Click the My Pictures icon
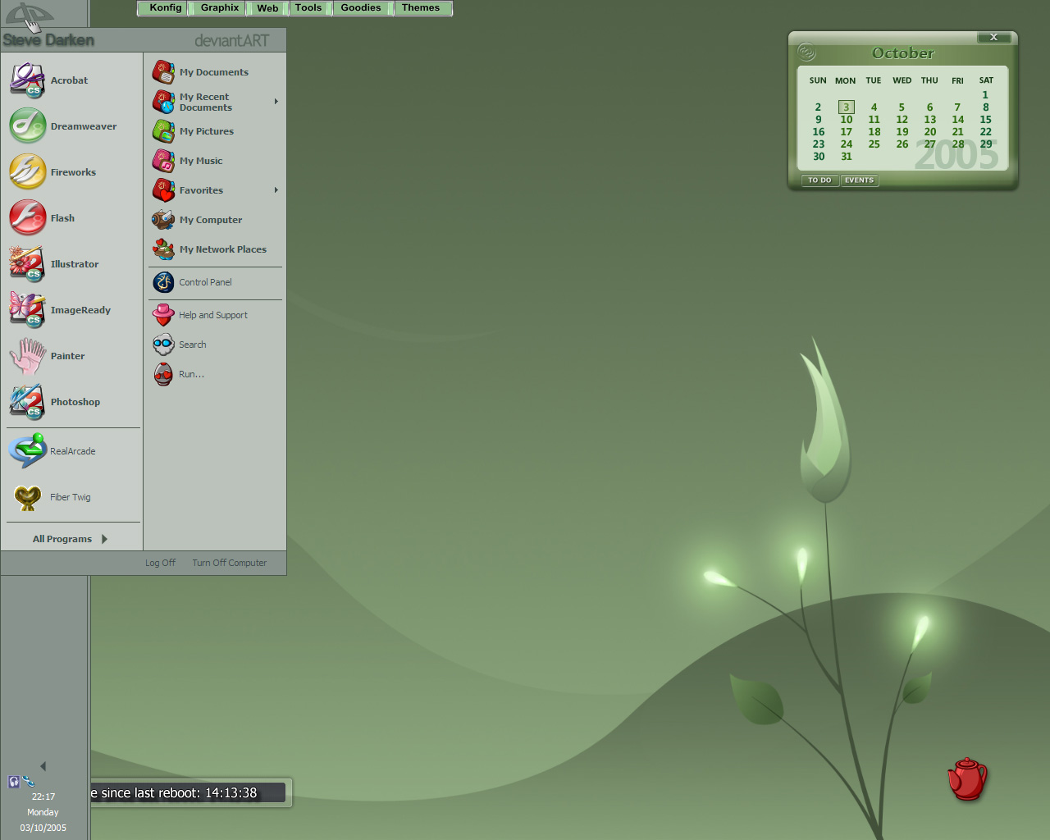Image resolution: width=1050 pixels, height=840 pixels. tap(163, 131)
